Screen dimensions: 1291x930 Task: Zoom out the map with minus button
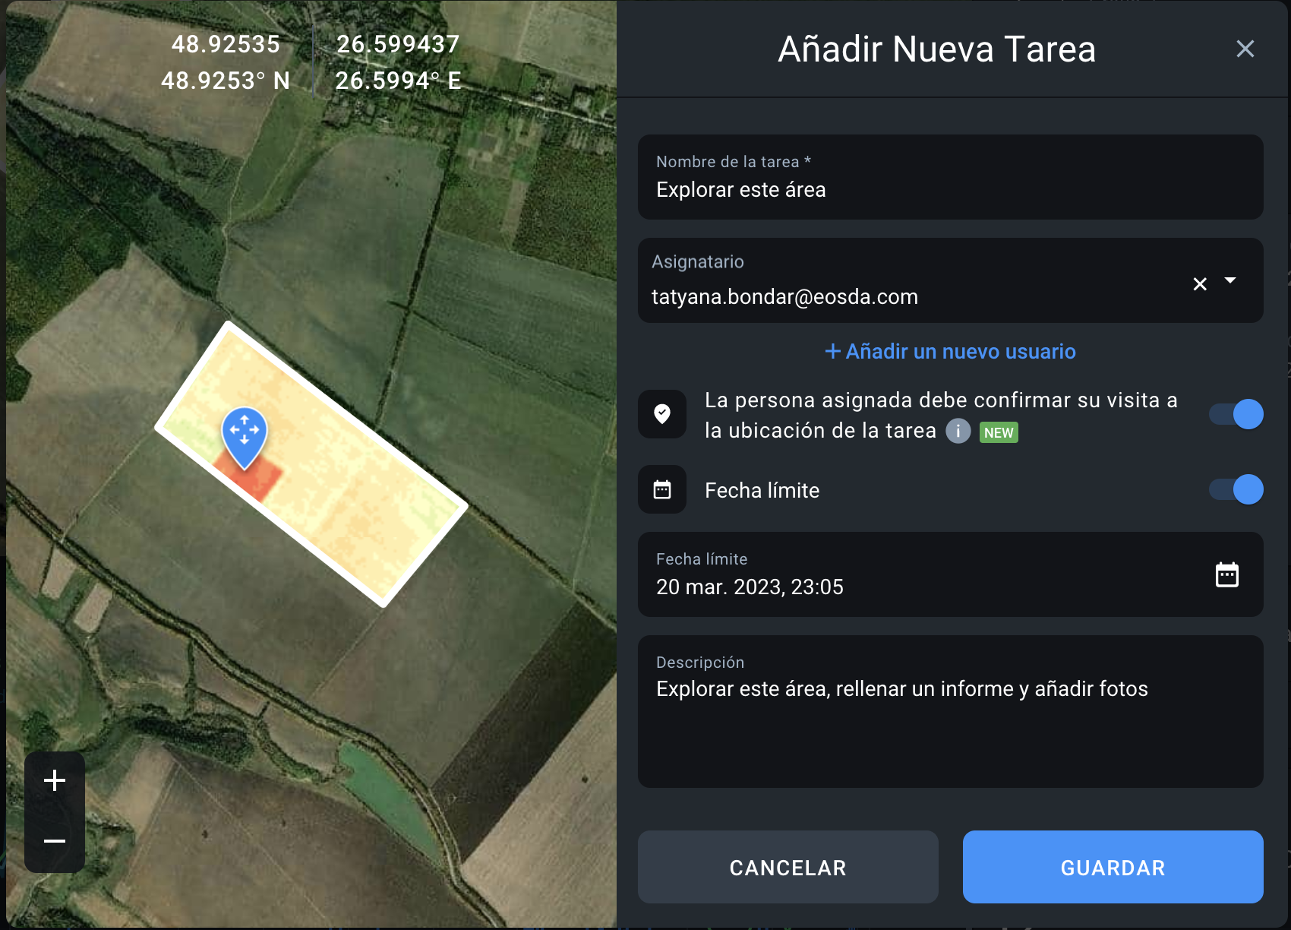(x=55, y=841)
